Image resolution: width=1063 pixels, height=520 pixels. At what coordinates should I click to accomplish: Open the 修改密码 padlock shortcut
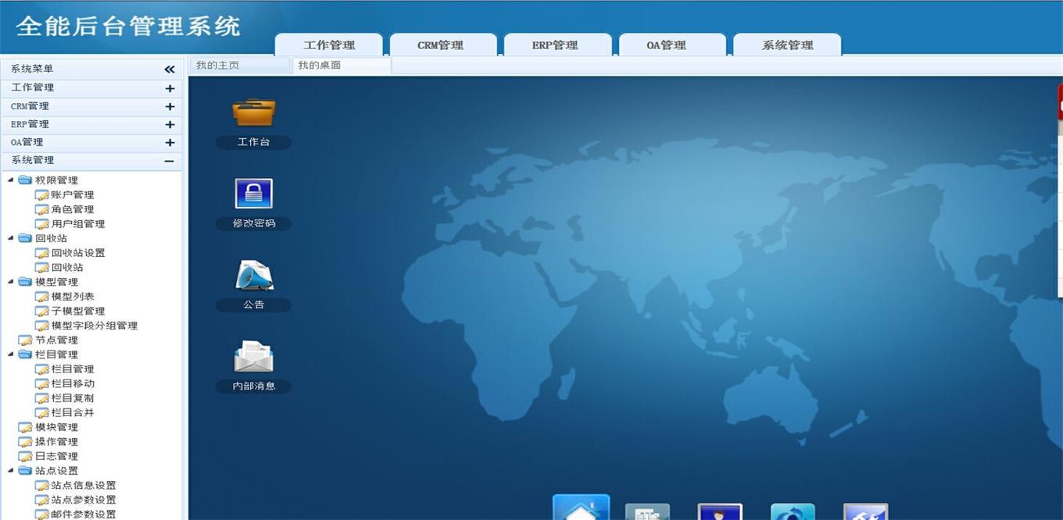tap(253, 194)
